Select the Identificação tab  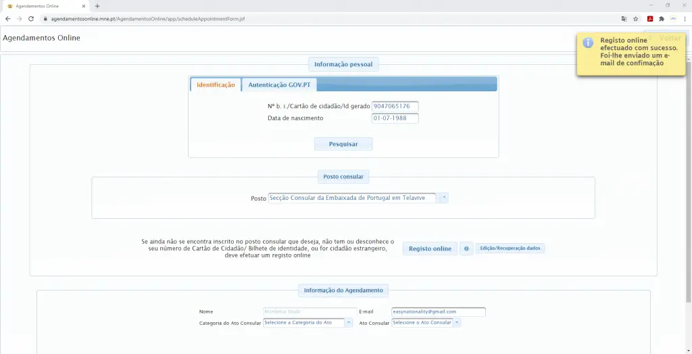coord(216,85)
